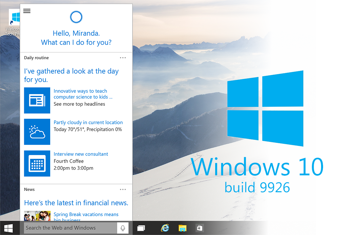
Task: Open the partly cloudy weather tile
Action: 37,132
